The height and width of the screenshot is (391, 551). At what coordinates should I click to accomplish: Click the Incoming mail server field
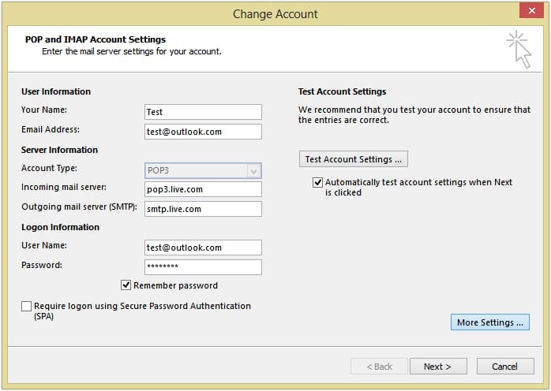tap(203, 190)
